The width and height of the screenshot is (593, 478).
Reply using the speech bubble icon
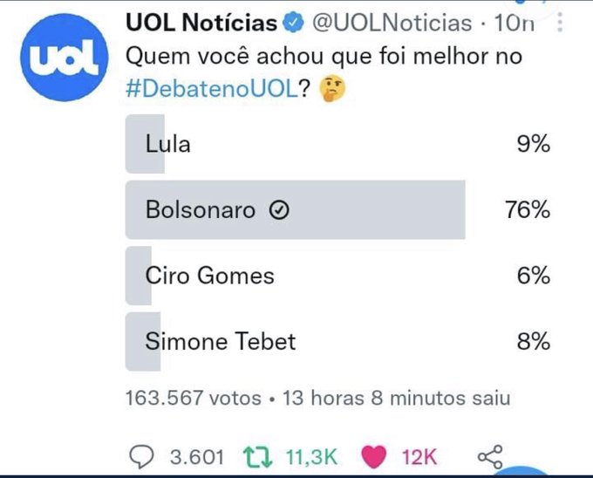pyautogui.click(x=141, y=456)
